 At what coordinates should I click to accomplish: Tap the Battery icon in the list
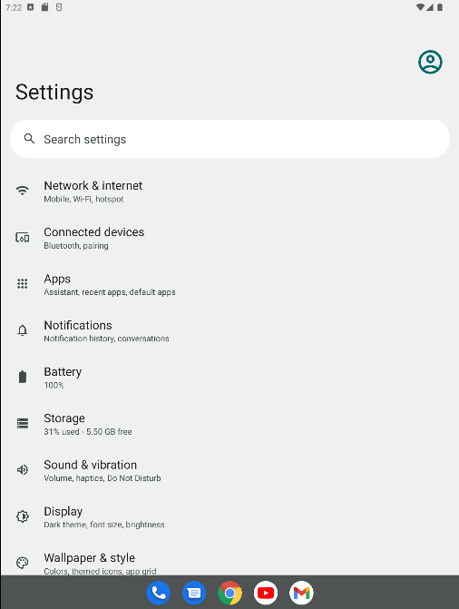tap(23, 377)
